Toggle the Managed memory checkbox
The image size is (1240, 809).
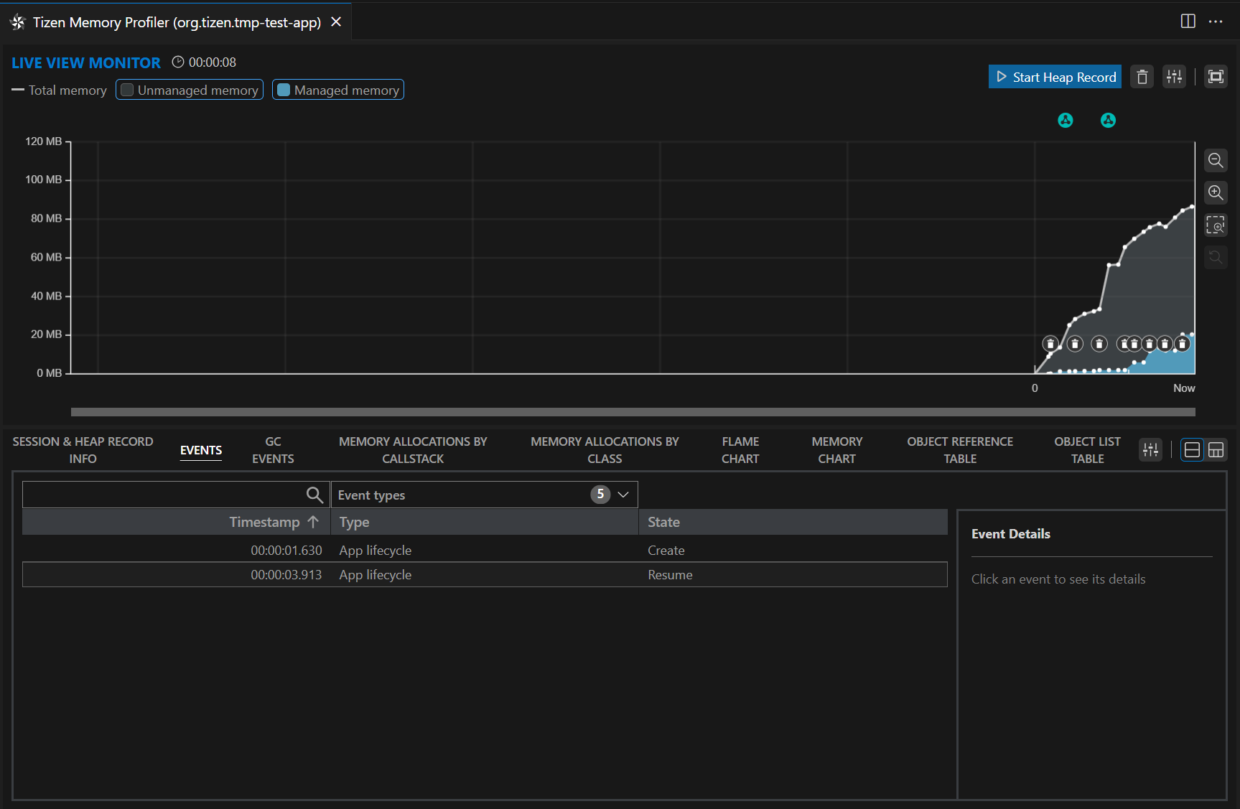284,90
